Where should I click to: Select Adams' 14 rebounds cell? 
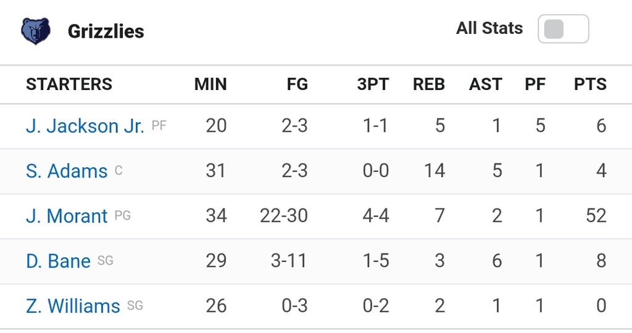[x=434, y=171]
